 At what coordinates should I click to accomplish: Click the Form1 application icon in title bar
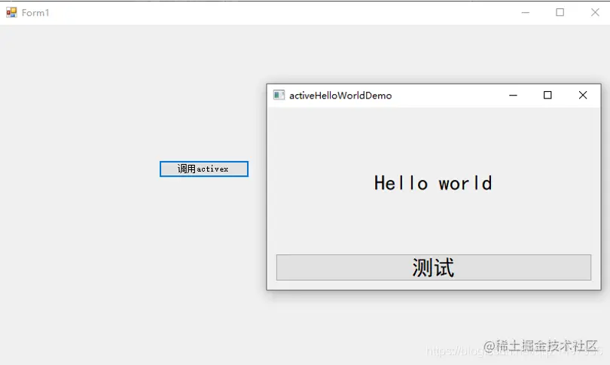point(11,13)
